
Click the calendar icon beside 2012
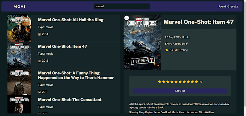pos(39,61)
